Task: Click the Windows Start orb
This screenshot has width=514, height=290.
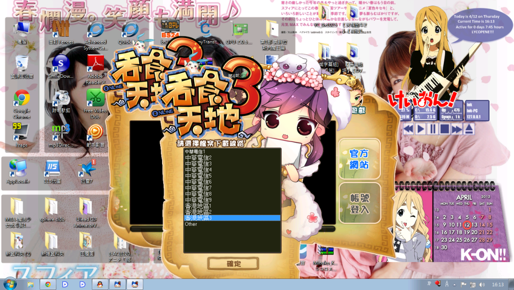Action: 10,284
